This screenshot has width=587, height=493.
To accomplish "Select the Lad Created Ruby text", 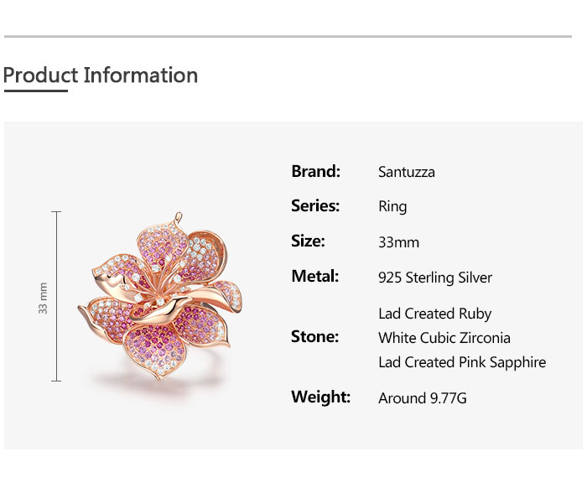I will point(435,314).
